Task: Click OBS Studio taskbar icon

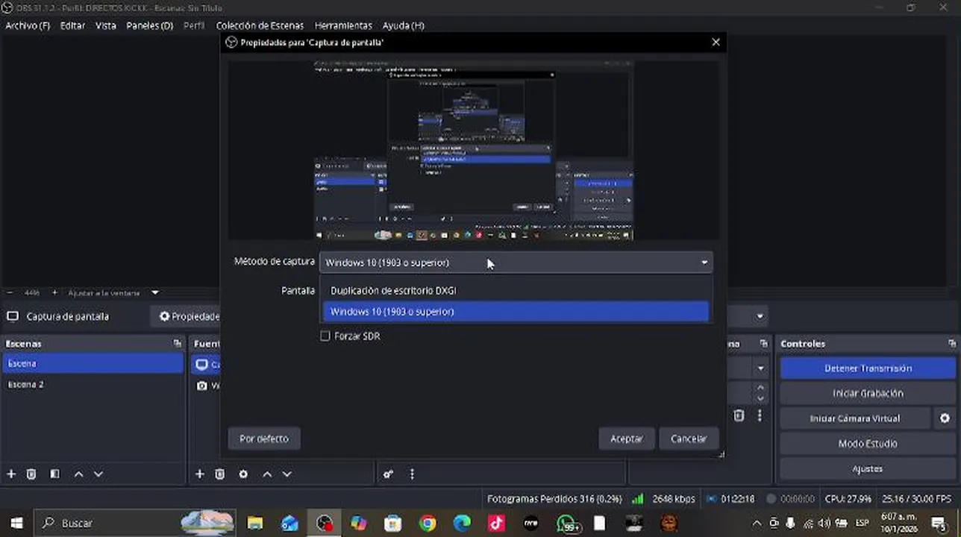Action: click(x=324, y=523)
